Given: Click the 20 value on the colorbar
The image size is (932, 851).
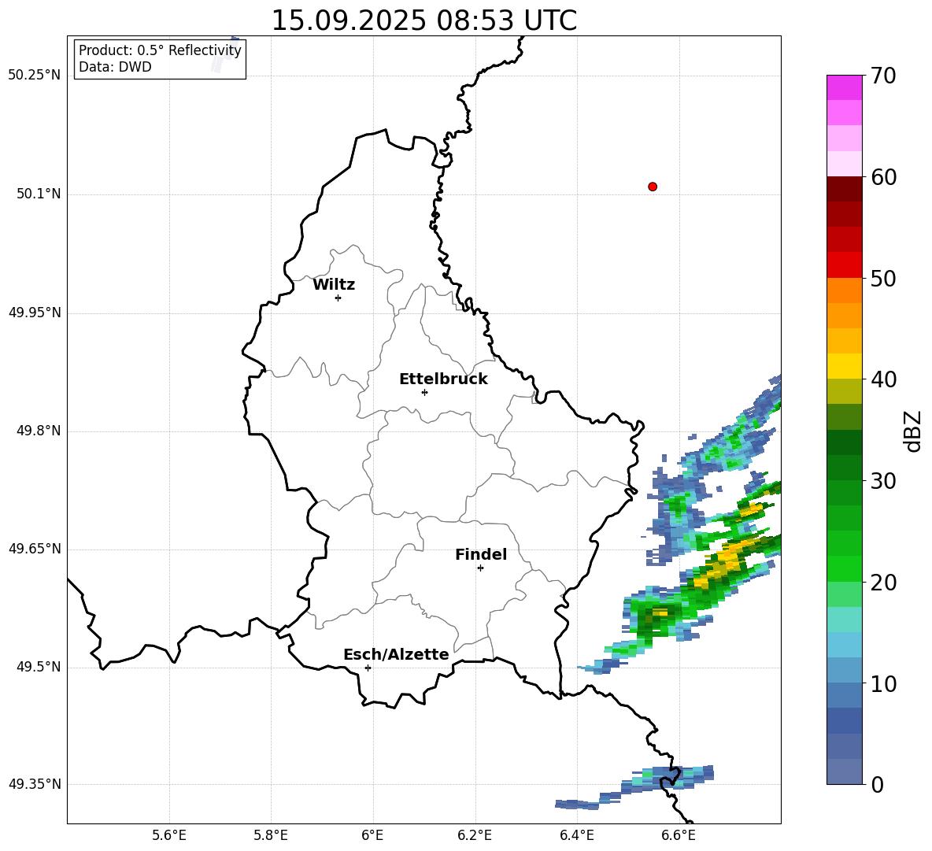Looking at the screenshot, I should pos(883,583).
